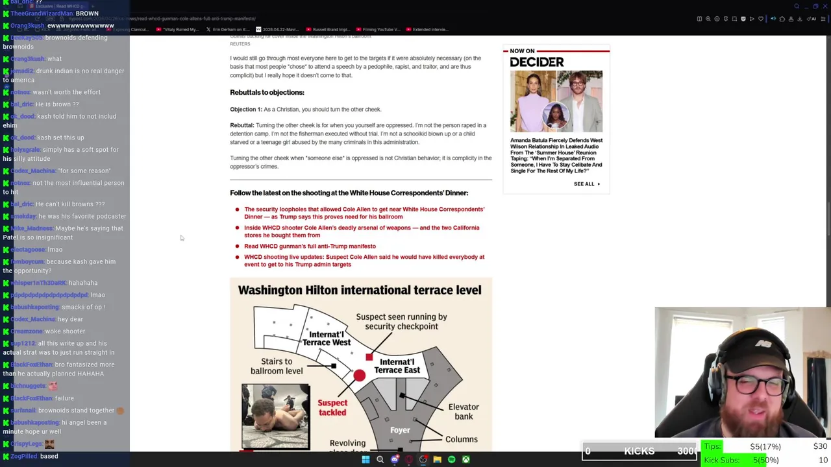Bookmark the page with the heart icon

tap(761, 19)
